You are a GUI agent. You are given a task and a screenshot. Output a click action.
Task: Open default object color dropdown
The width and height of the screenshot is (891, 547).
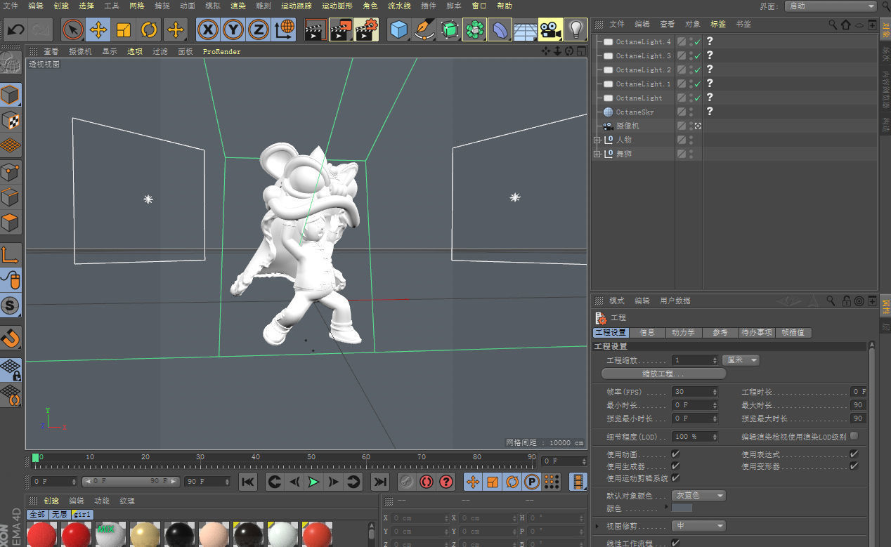pos(698,495)
